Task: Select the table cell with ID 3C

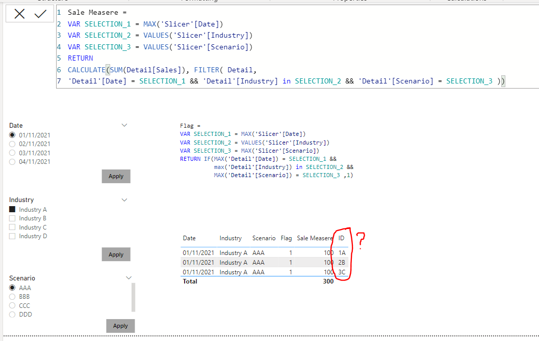Action: (x=342, y=272)
